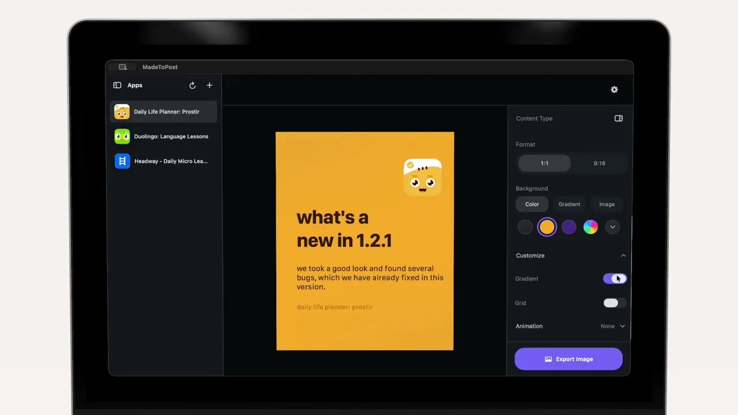The height and width of the screenshot is (415, 738).
Task: Click the window icon in title bar
Action: 122,67
